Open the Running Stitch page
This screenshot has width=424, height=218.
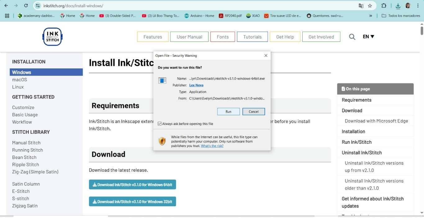pyautogui.click(x=28, y=150)
